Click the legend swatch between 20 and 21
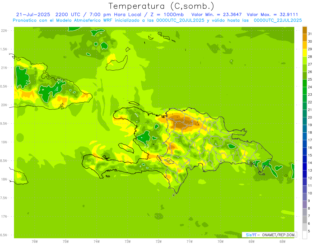Viewport: 317px width, 245px height. click(305, 113)
